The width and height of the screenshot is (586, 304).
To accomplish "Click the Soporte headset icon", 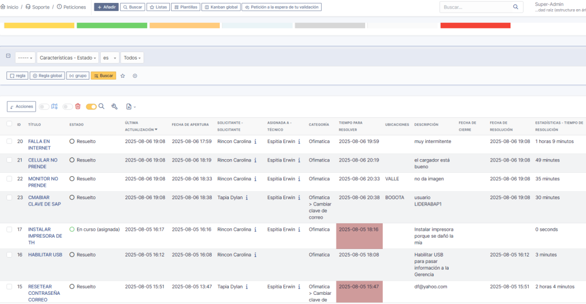I will pyautogui.click(x=28, y=7).
